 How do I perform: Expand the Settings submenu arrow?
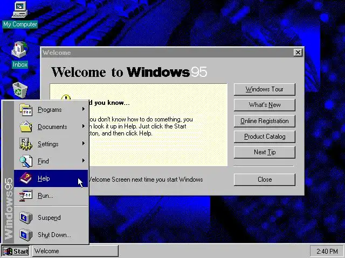tap(84, 144)
